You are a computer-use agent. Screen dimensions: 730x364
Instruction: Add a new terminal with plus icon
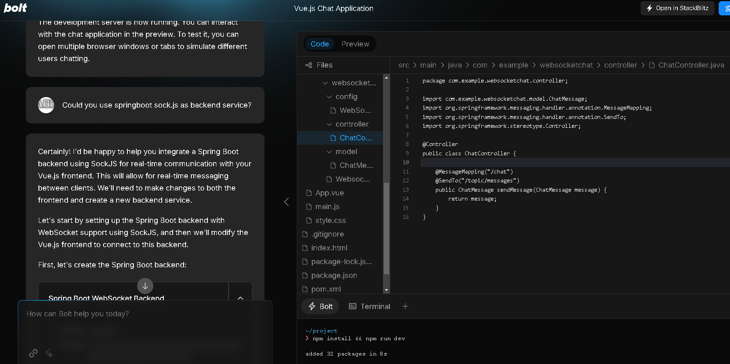pyautogui.click(x=405, y=307)
